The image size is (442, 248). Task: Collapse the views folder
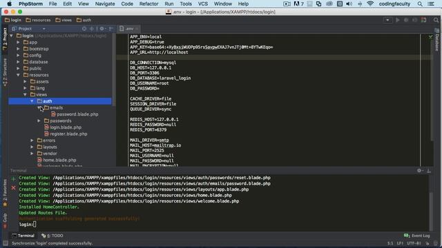coord(25,95)
